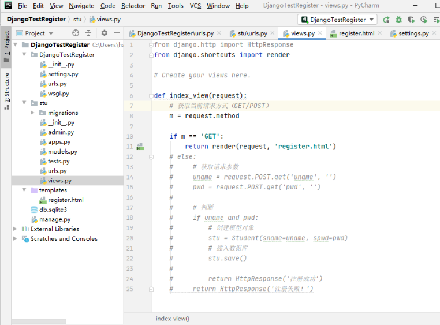Switch to the register.html tab
440x325 pixels.
click(x=356, y=33)
